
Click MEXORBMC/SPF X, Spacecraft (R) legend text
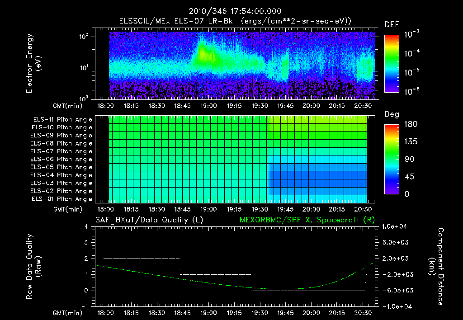pyautogui.click(x=307, y=220)
